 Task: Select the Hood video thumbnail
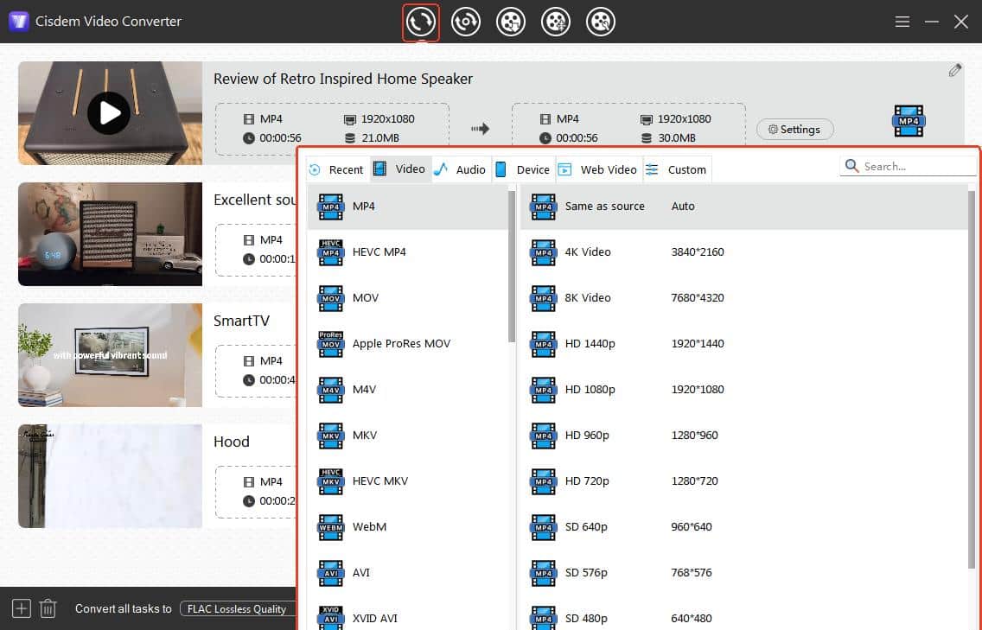(x=111, y=476)
